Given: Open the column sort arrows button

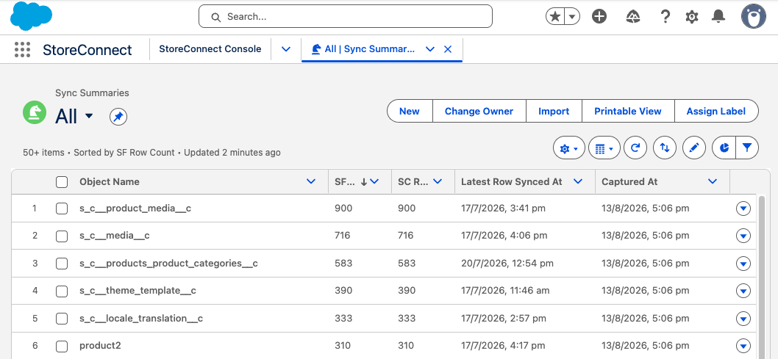Looking at the screenshot, I should (x=664, y=148).
